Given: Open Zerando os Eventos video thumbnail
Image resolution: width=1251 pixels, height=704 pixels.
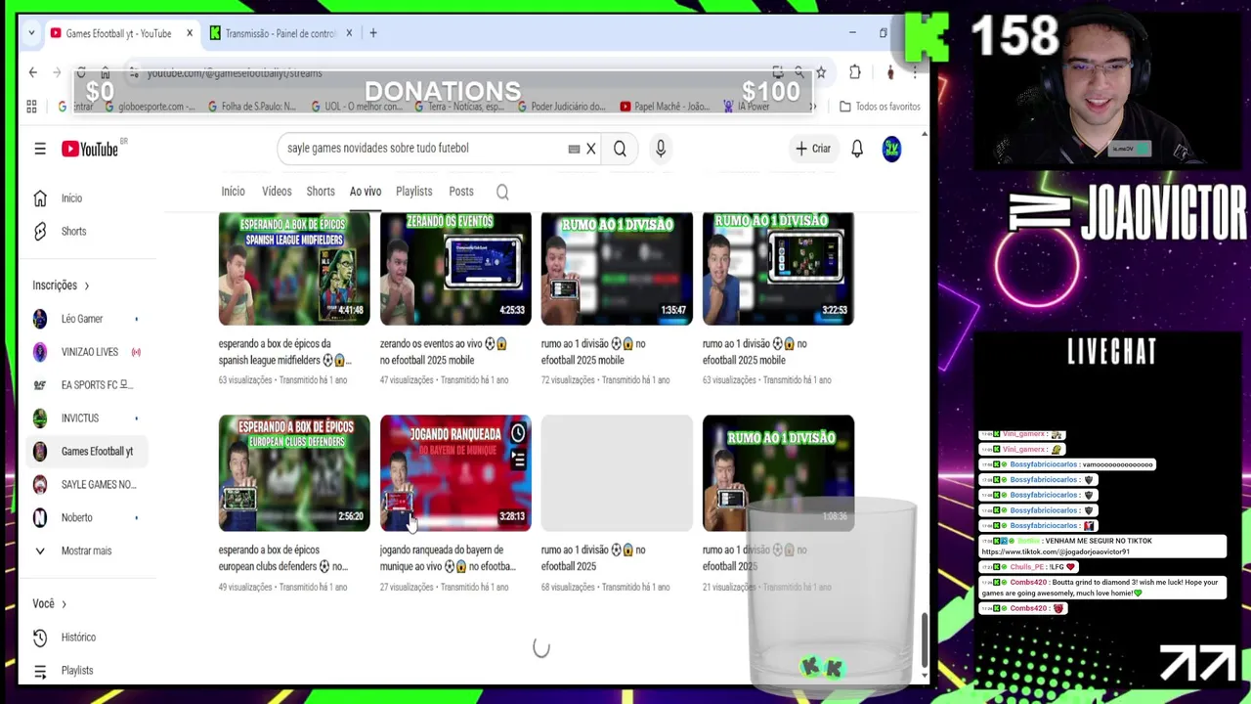Looking at the screenshot, I should point(455,269).
